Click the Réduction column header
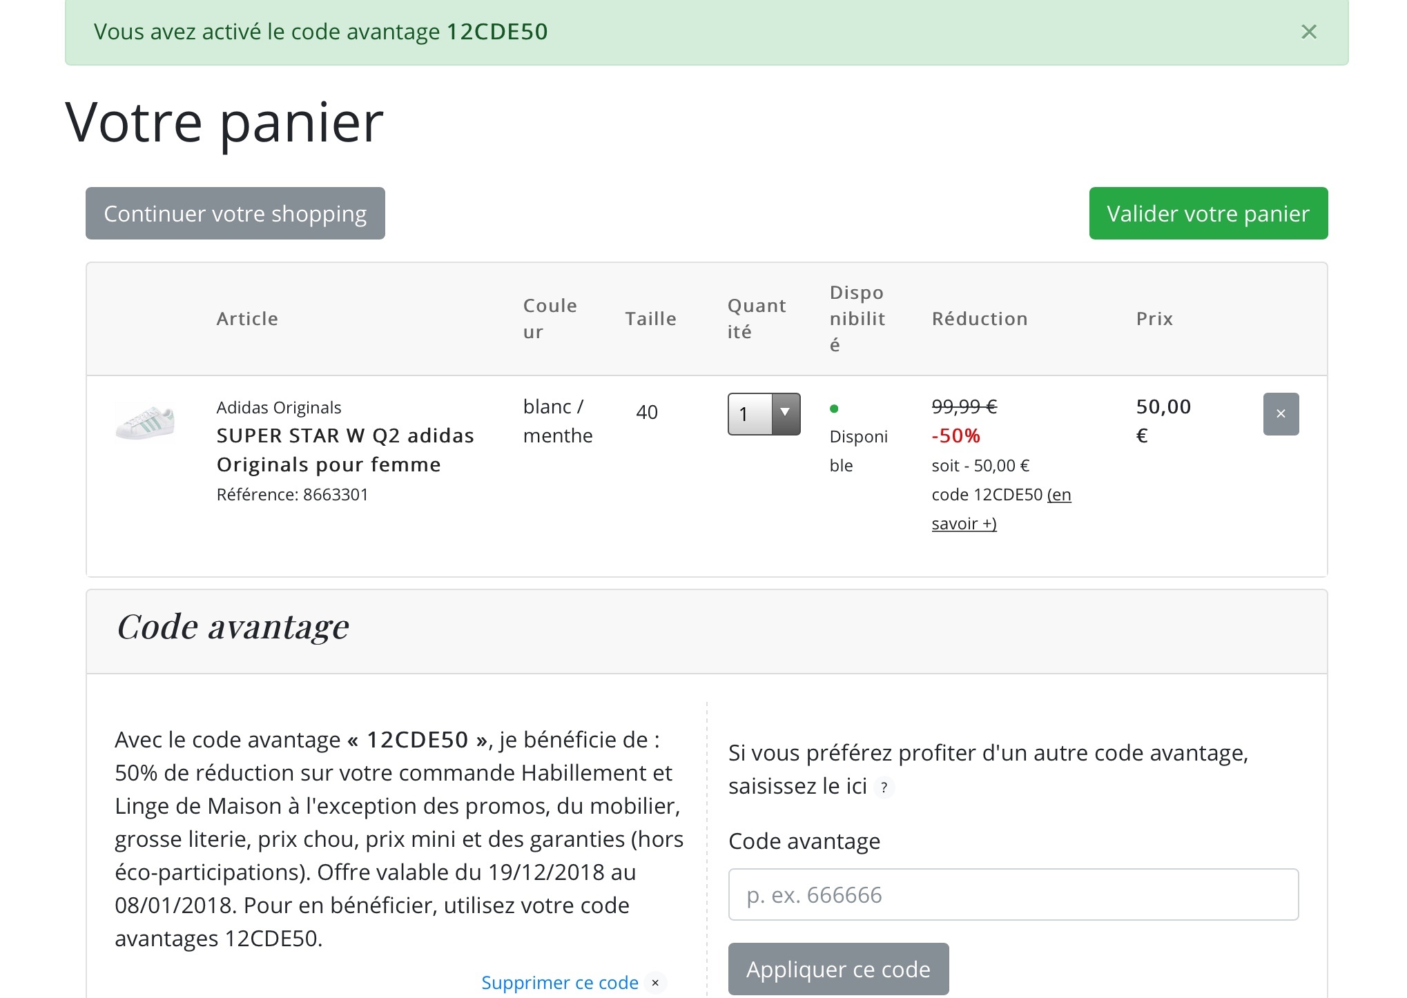This screenshot has width=1407, height=998. 979,319
